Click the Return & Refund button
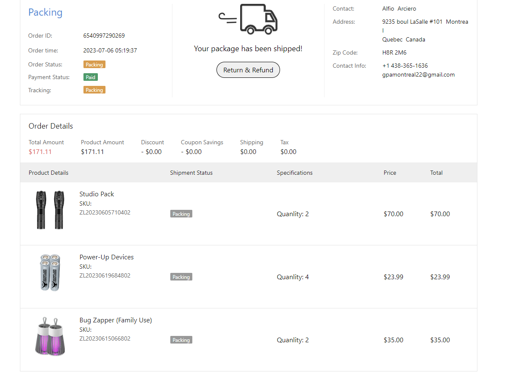The height and width of the screenshot is (374, 513). coord(248,70)
